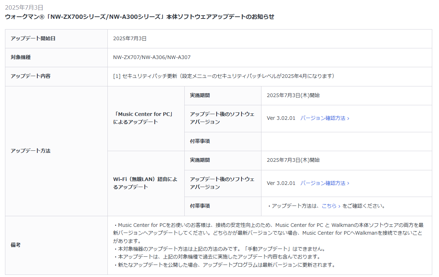This screenshot has width=439, height=277.
Task: Select the page title ウォークマン NW-ZX700シリーズ heading
Action: [139, 17]
